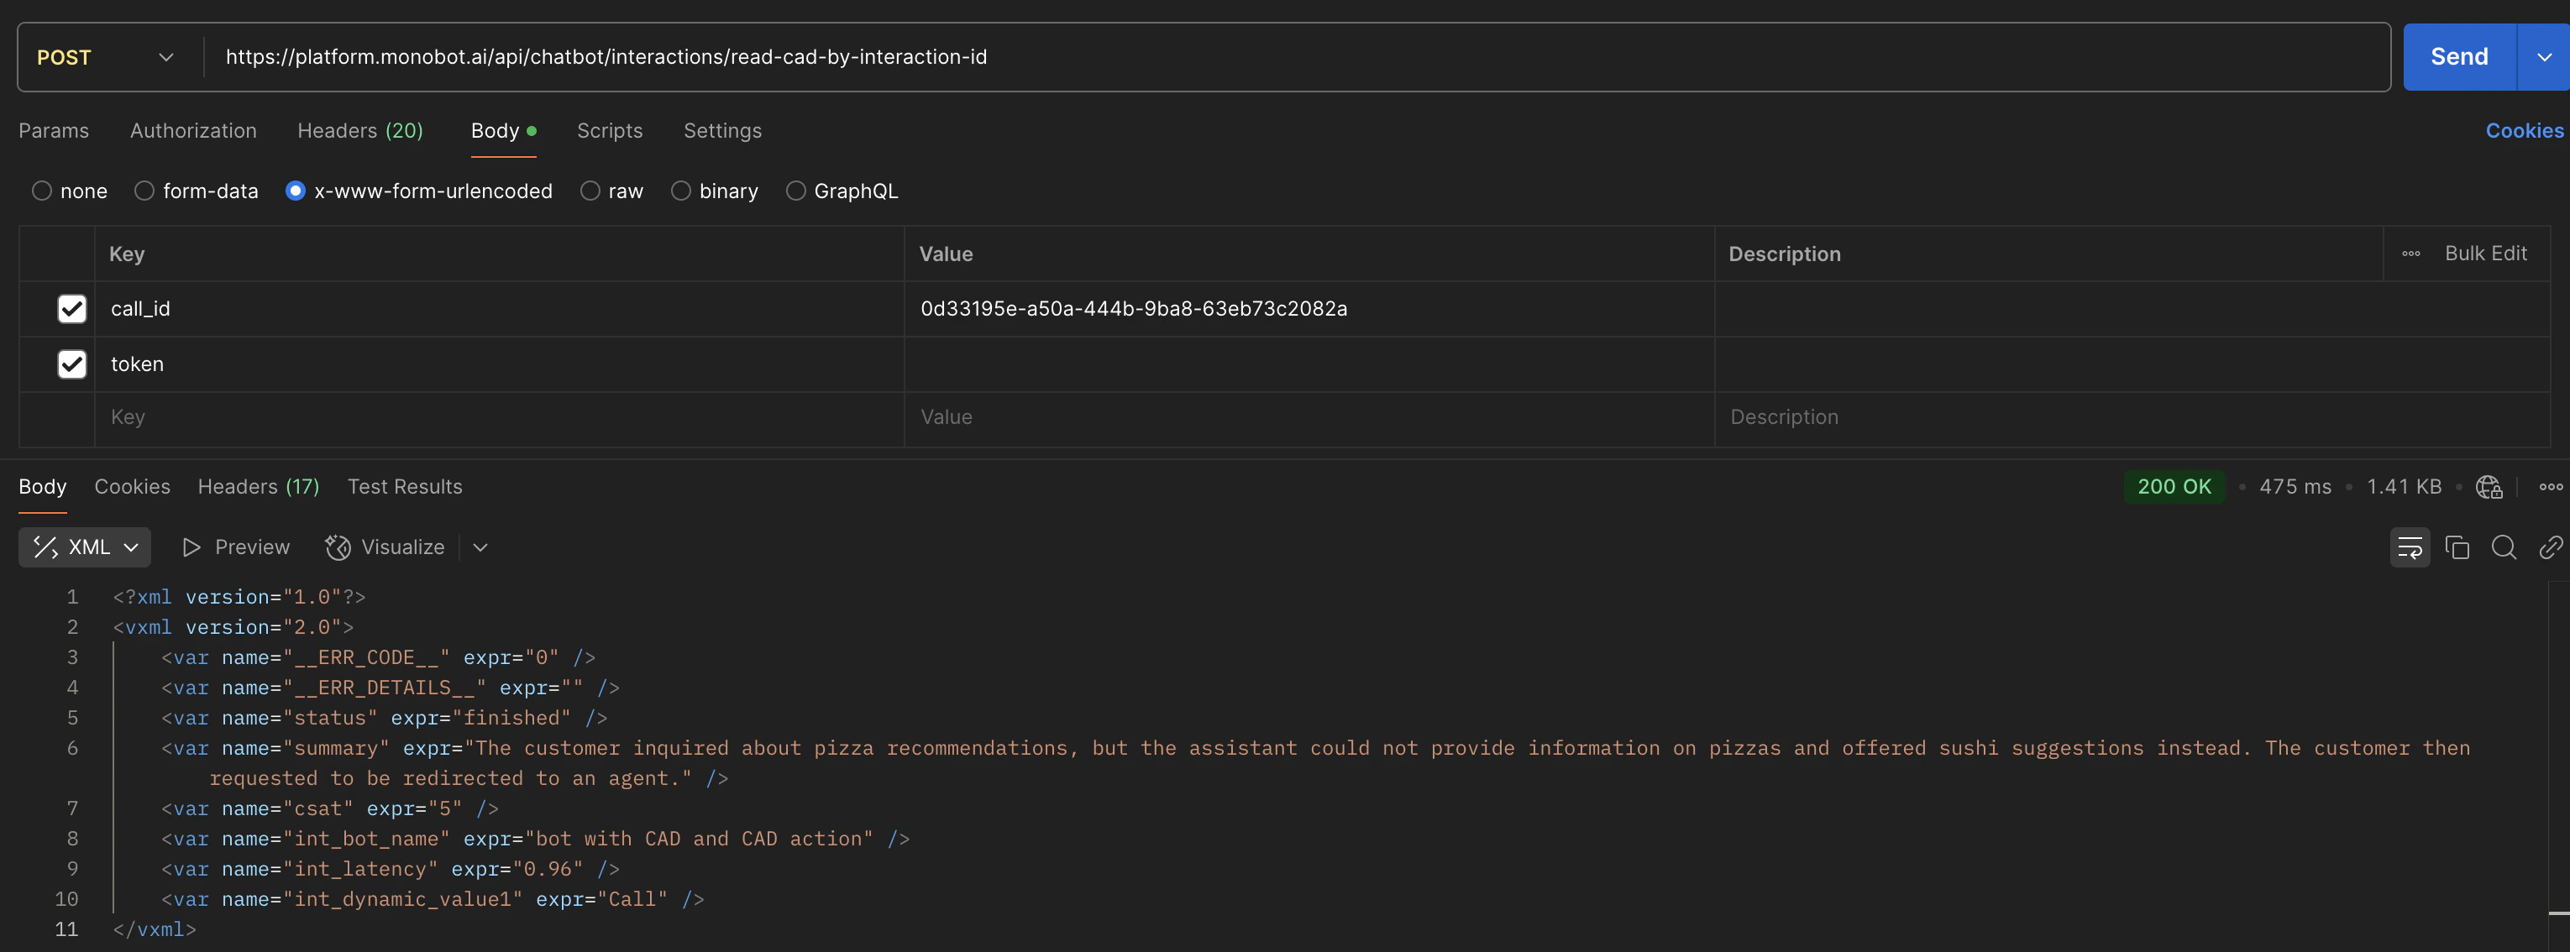Click the call_id key cell
The width and height of the screenshot is (2570, 952).
click(499, 309)
